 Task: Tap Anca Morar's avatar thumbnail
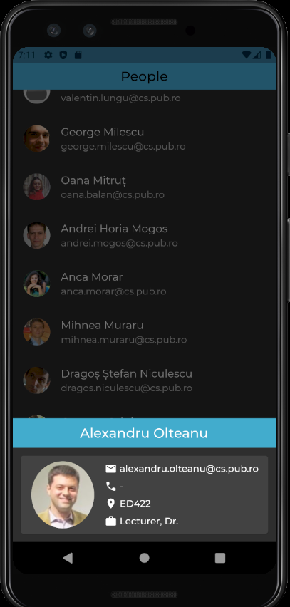[x=37, y=284]
